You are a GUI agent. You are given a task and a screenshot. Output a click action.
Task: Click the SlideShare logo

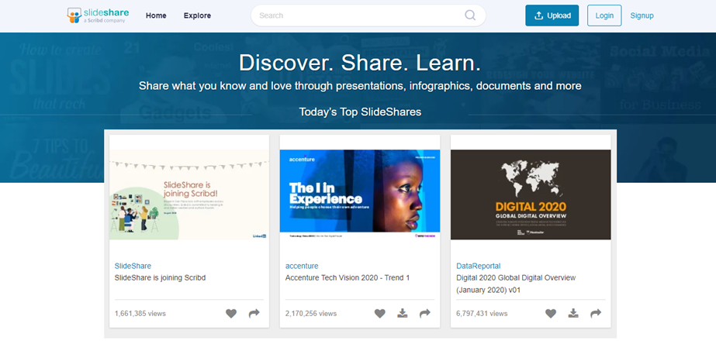(99, 15)
